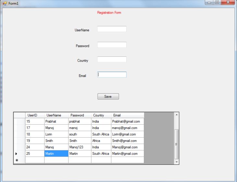The width and height of the screenshot is (237, 182).
Task: Select the row header arrow for row 25
Action: pyautogui.click(x=19, y=153)
